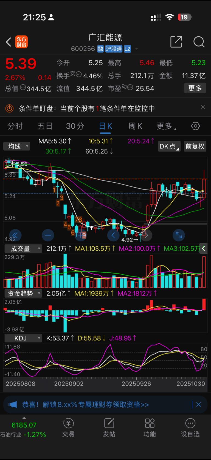The height and width of the screenshot is (460, 211).
Task: Open 设自选 watchlist button
Action: click(x=190, y=428)
